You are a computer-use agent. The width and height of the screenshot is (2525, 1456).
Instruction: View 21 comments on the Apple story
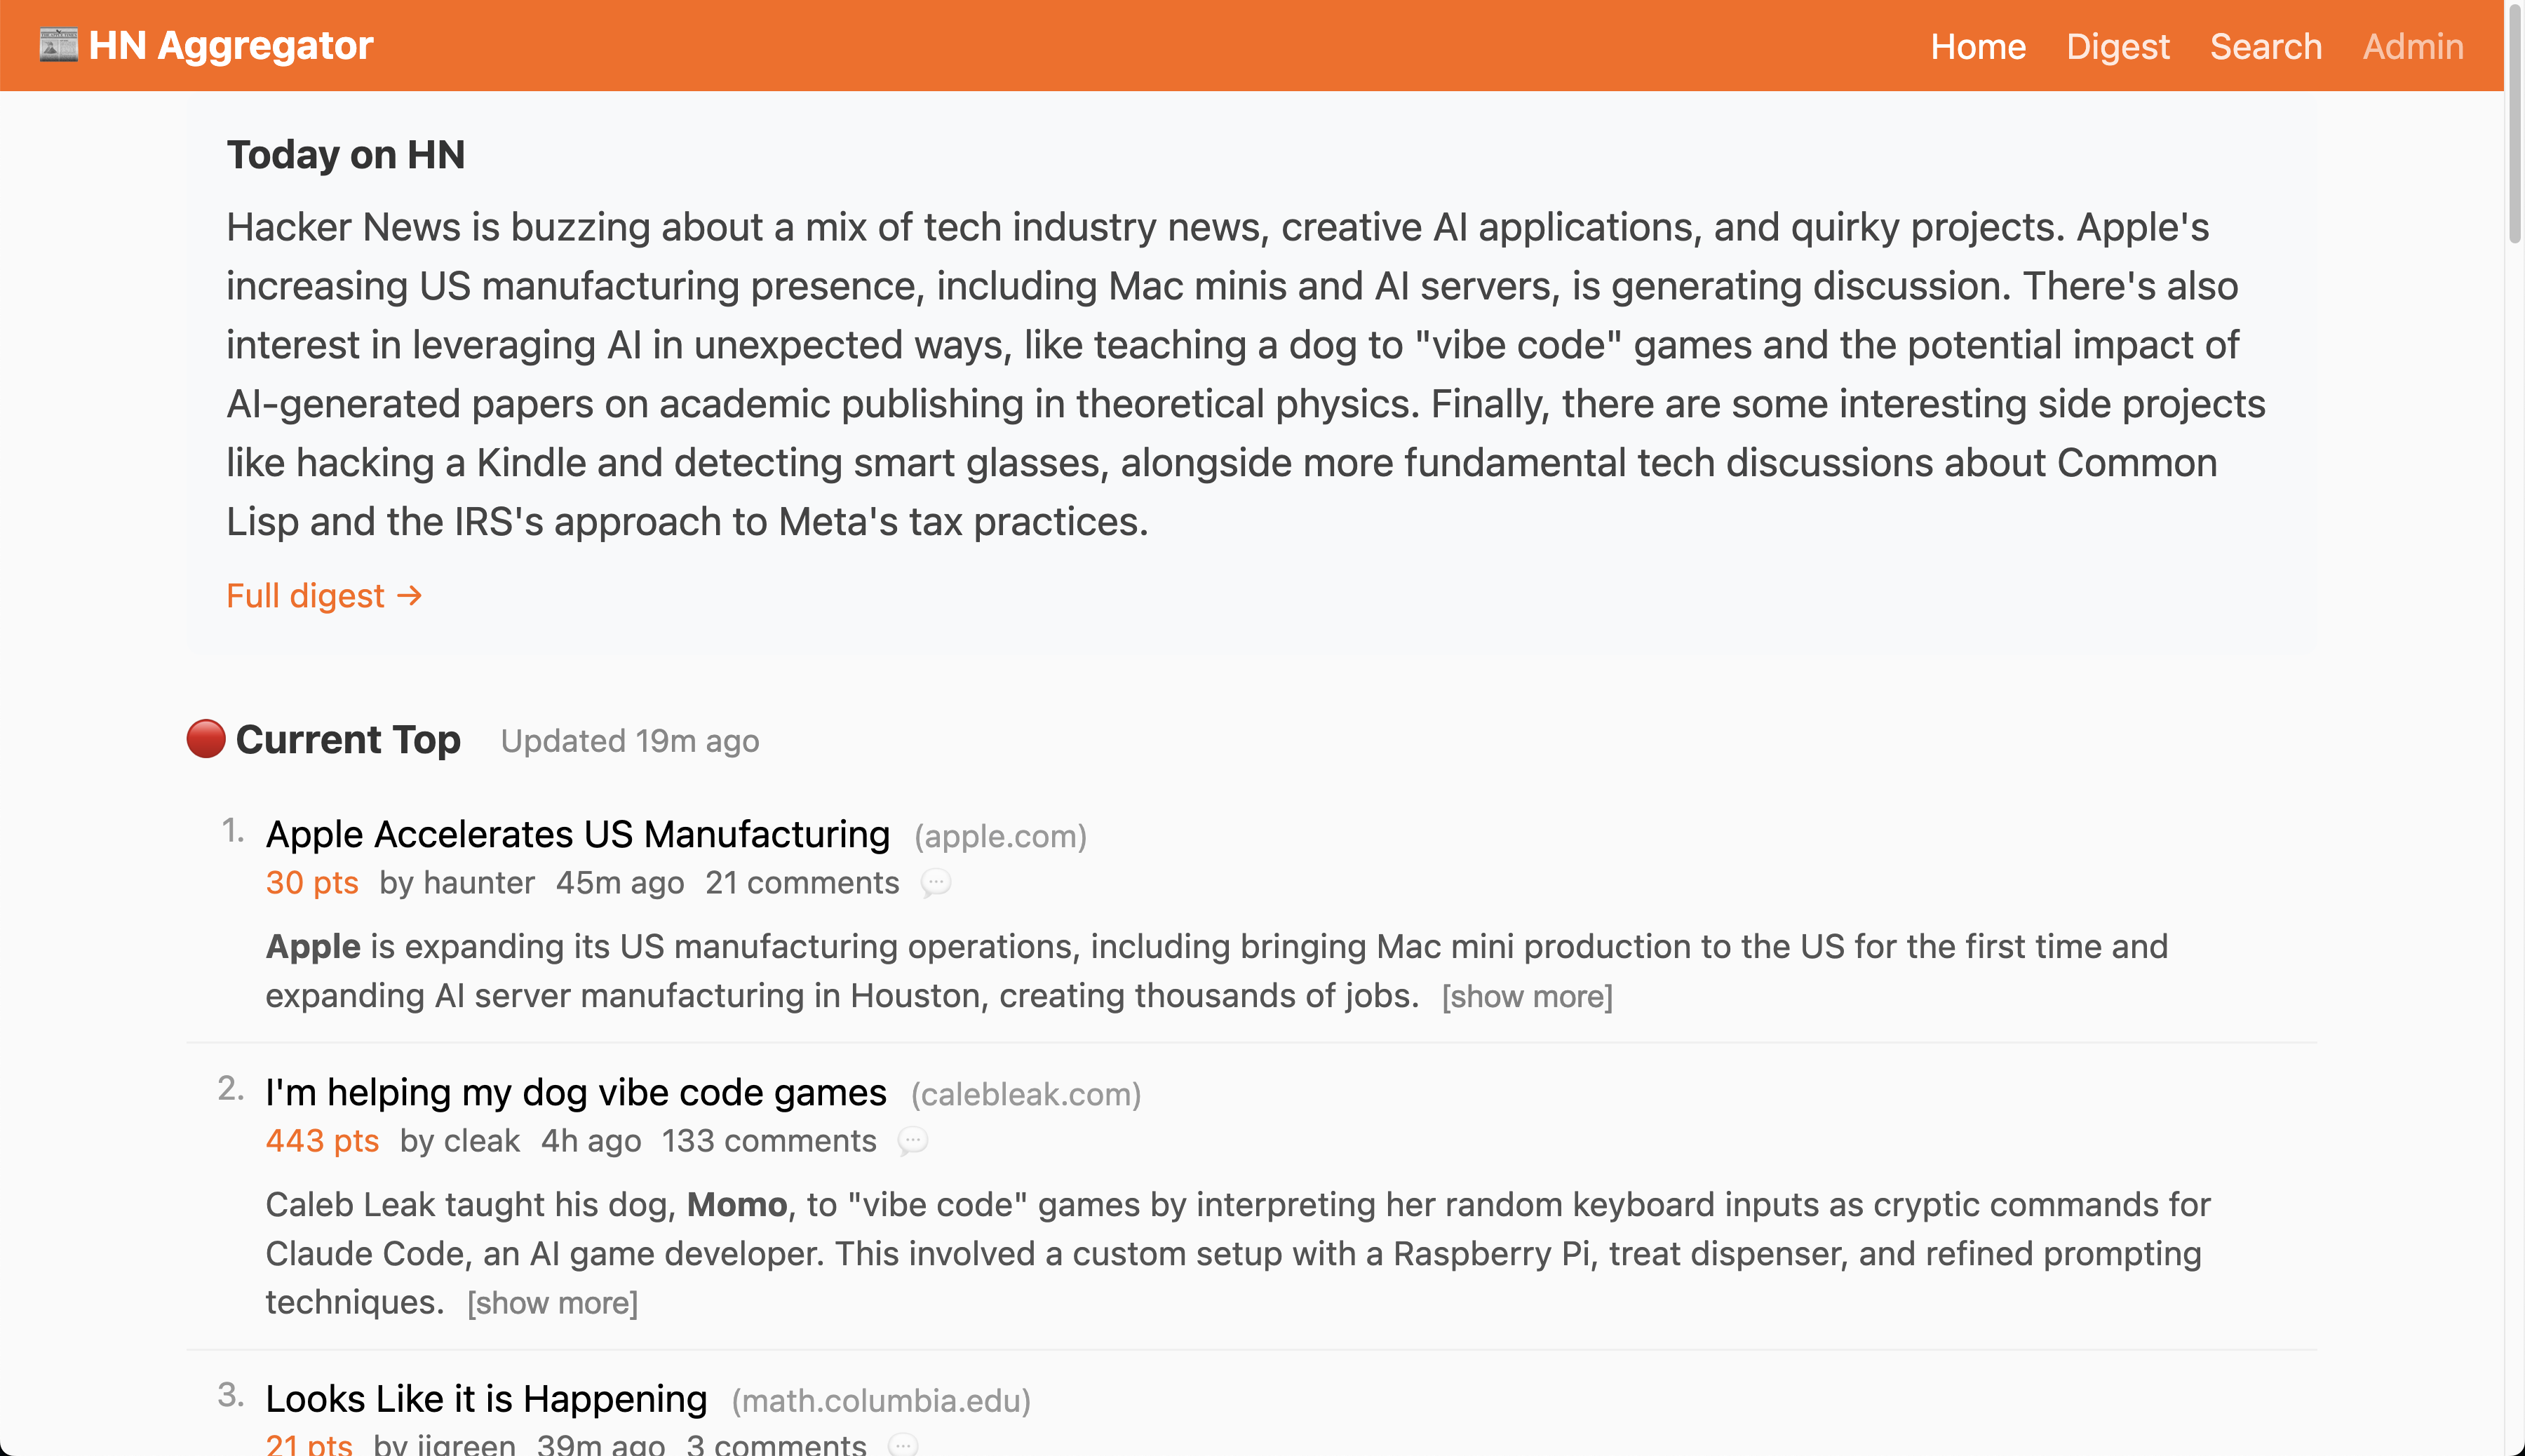click(801, 883)
